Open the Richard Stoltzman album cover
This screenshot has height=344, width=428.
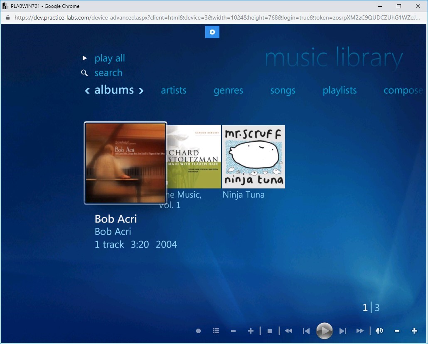[194, 157]
